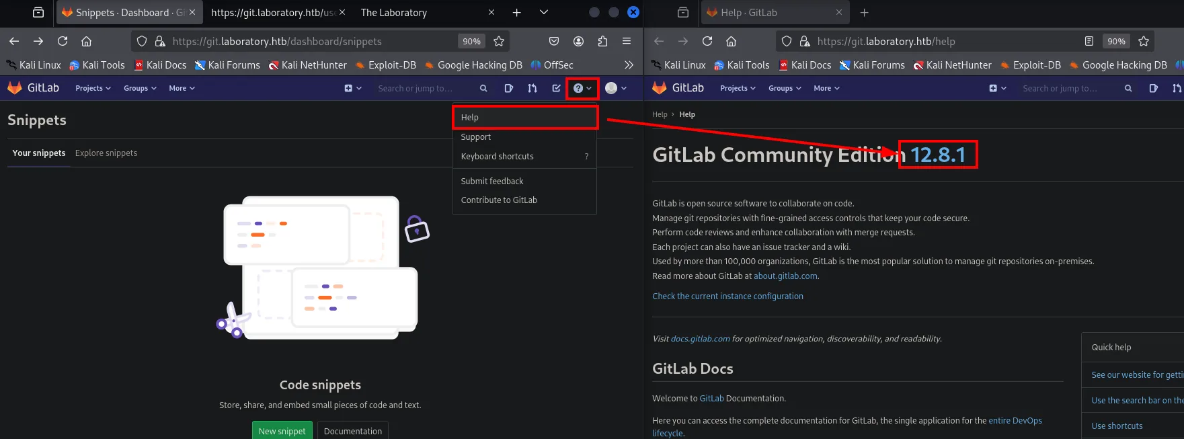The image size is (1184, 439).
Task: Select Contribute to GitLab menu entry
Action: click(x=524, y=200)
